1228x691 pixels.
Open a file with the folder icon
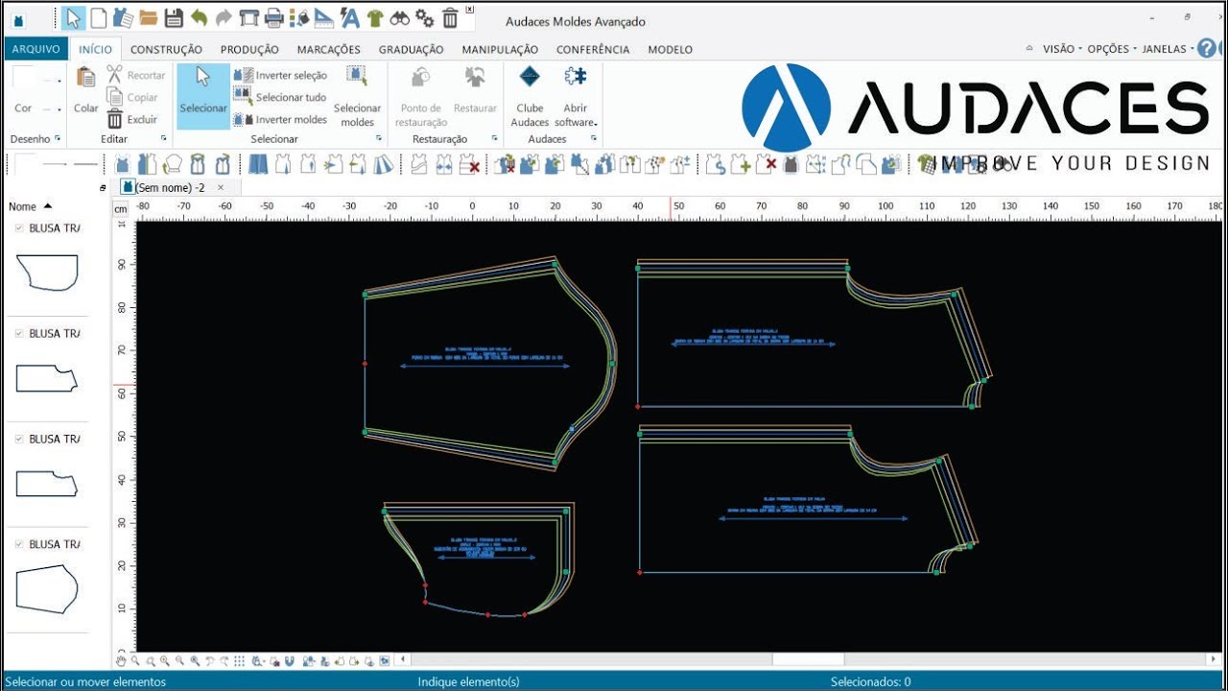click(148, 17)
